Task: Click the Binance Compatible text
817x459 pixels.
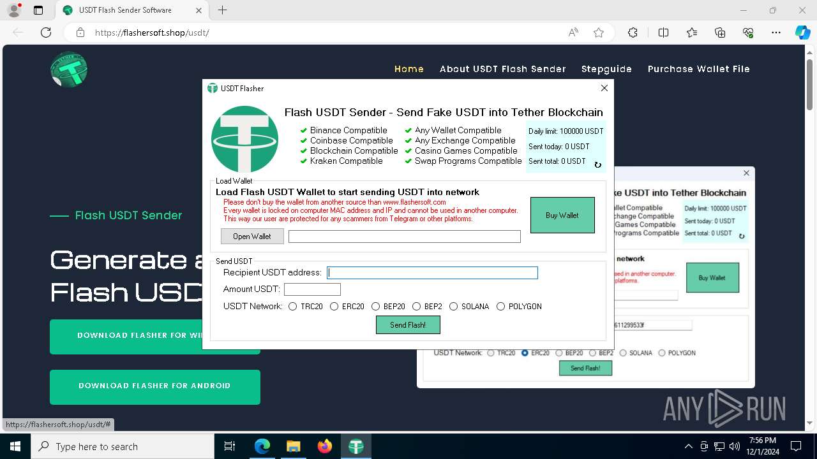Action: 349,131
